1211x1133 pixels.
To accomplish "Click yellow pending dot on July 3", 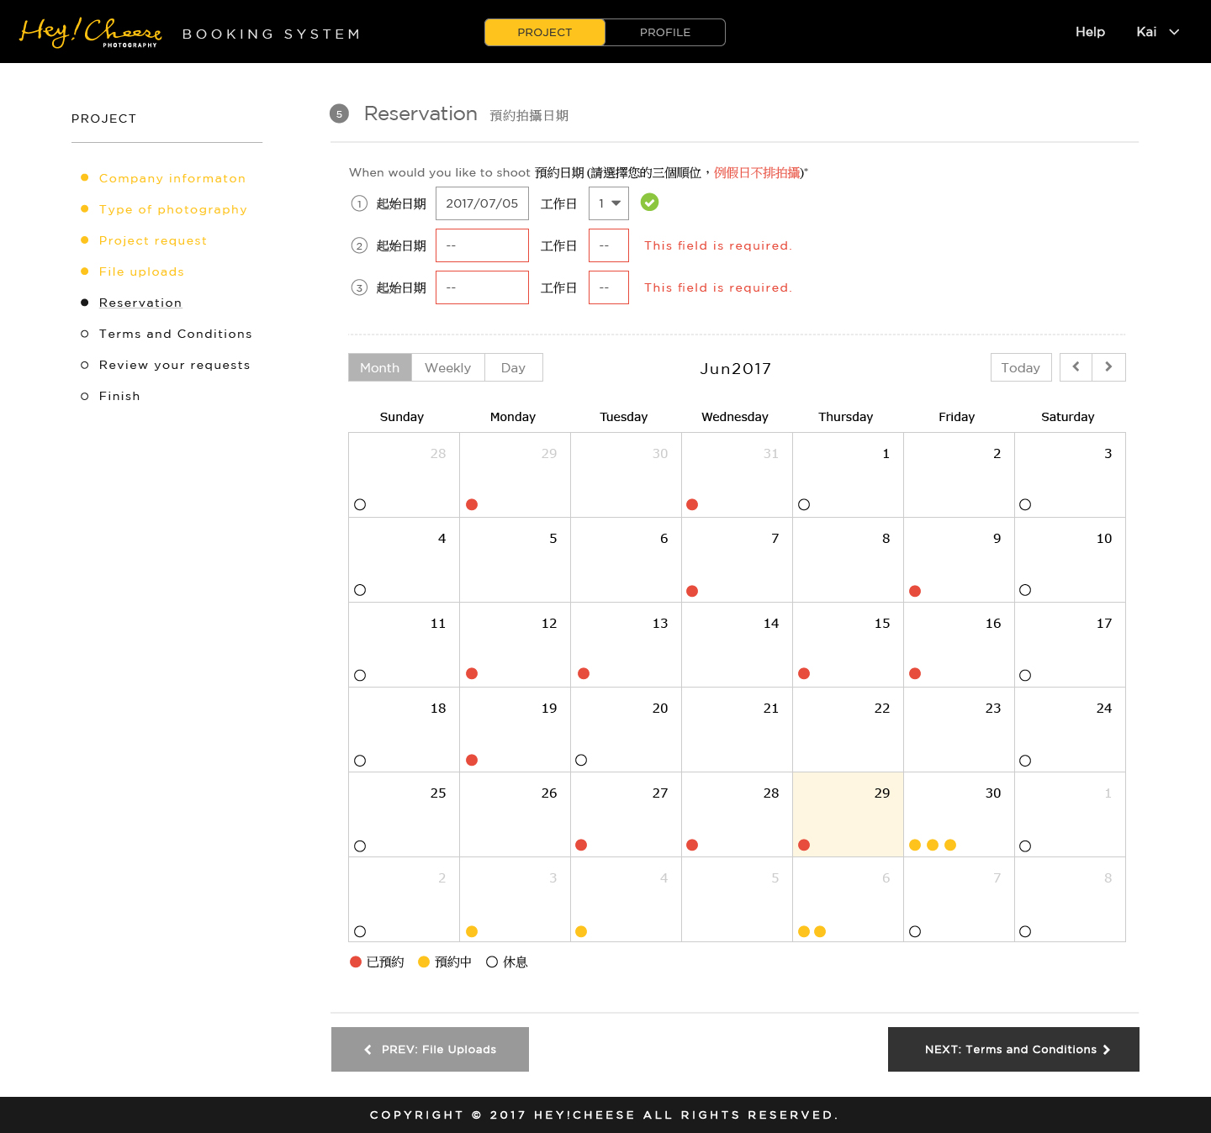I will point(472,931).
